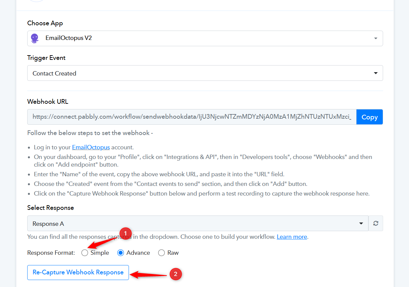Open the EmailOctopus account link
The width and height of the screenshot is (409, 287).
[x=91, y=147]
